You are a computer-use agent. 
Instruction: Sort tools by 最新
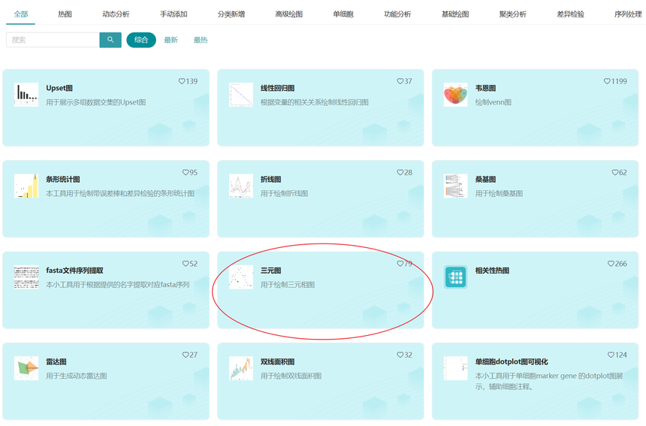[171, 40]
